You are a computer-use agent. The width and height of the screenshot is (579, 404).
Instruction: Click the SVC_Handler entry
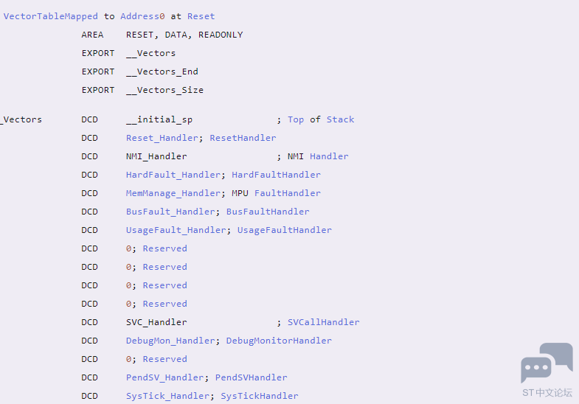156,322
